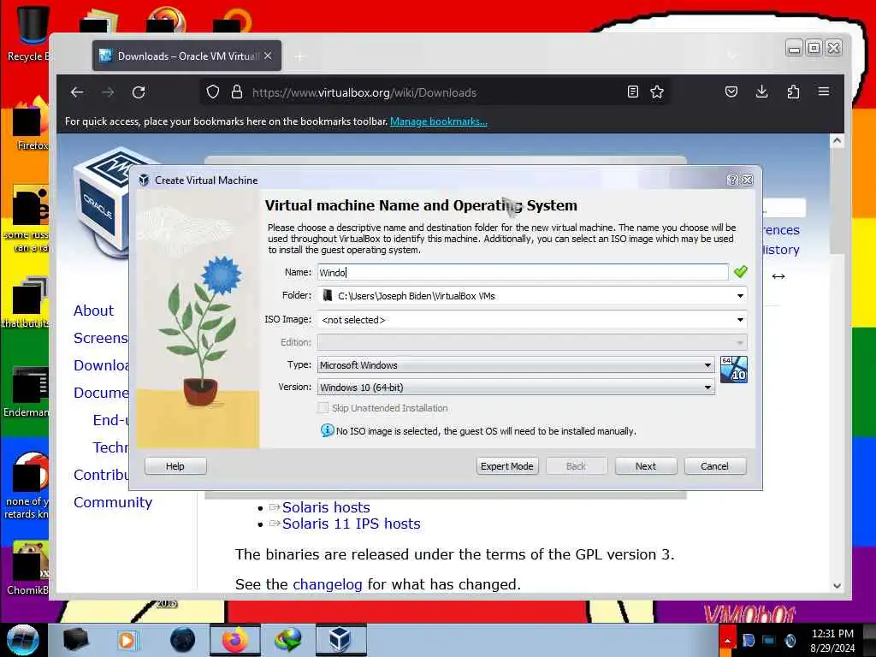Click the green checkmark beside Name field
Image resolution: width=876 pixels, height=657 pixels.
point(741,271)
